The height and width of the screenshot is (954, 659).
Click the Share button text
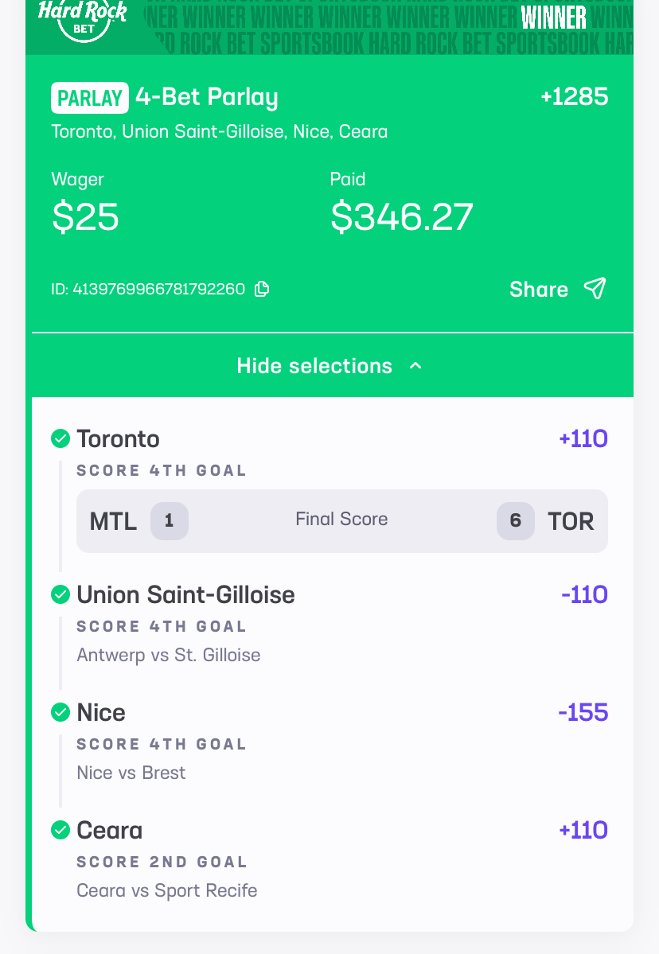[x=539, y=289]
